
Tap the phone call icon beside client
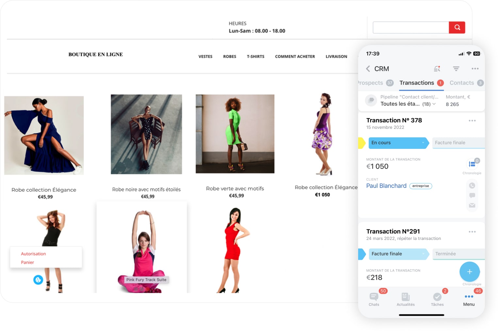click(472, 185)
